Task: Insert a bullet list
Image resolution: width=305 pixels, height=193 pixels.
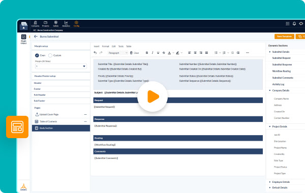Action: (x=216, y=53)
